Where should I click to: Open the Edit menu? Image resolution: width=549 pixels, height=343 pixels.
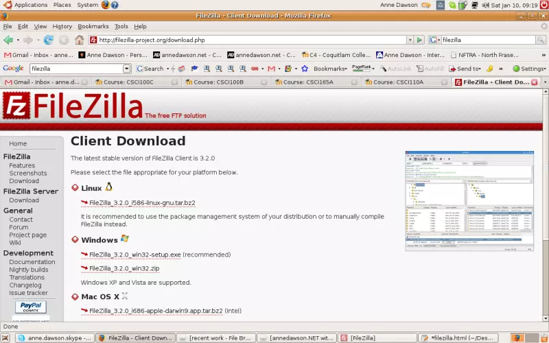click(23, 26)
